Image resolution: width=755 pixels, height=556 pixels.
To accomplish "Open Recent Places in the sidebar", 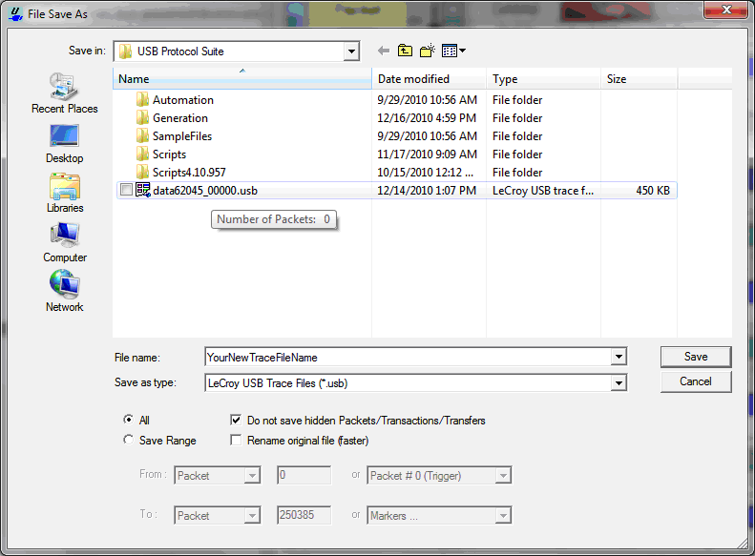I will [x=64, y=93].
